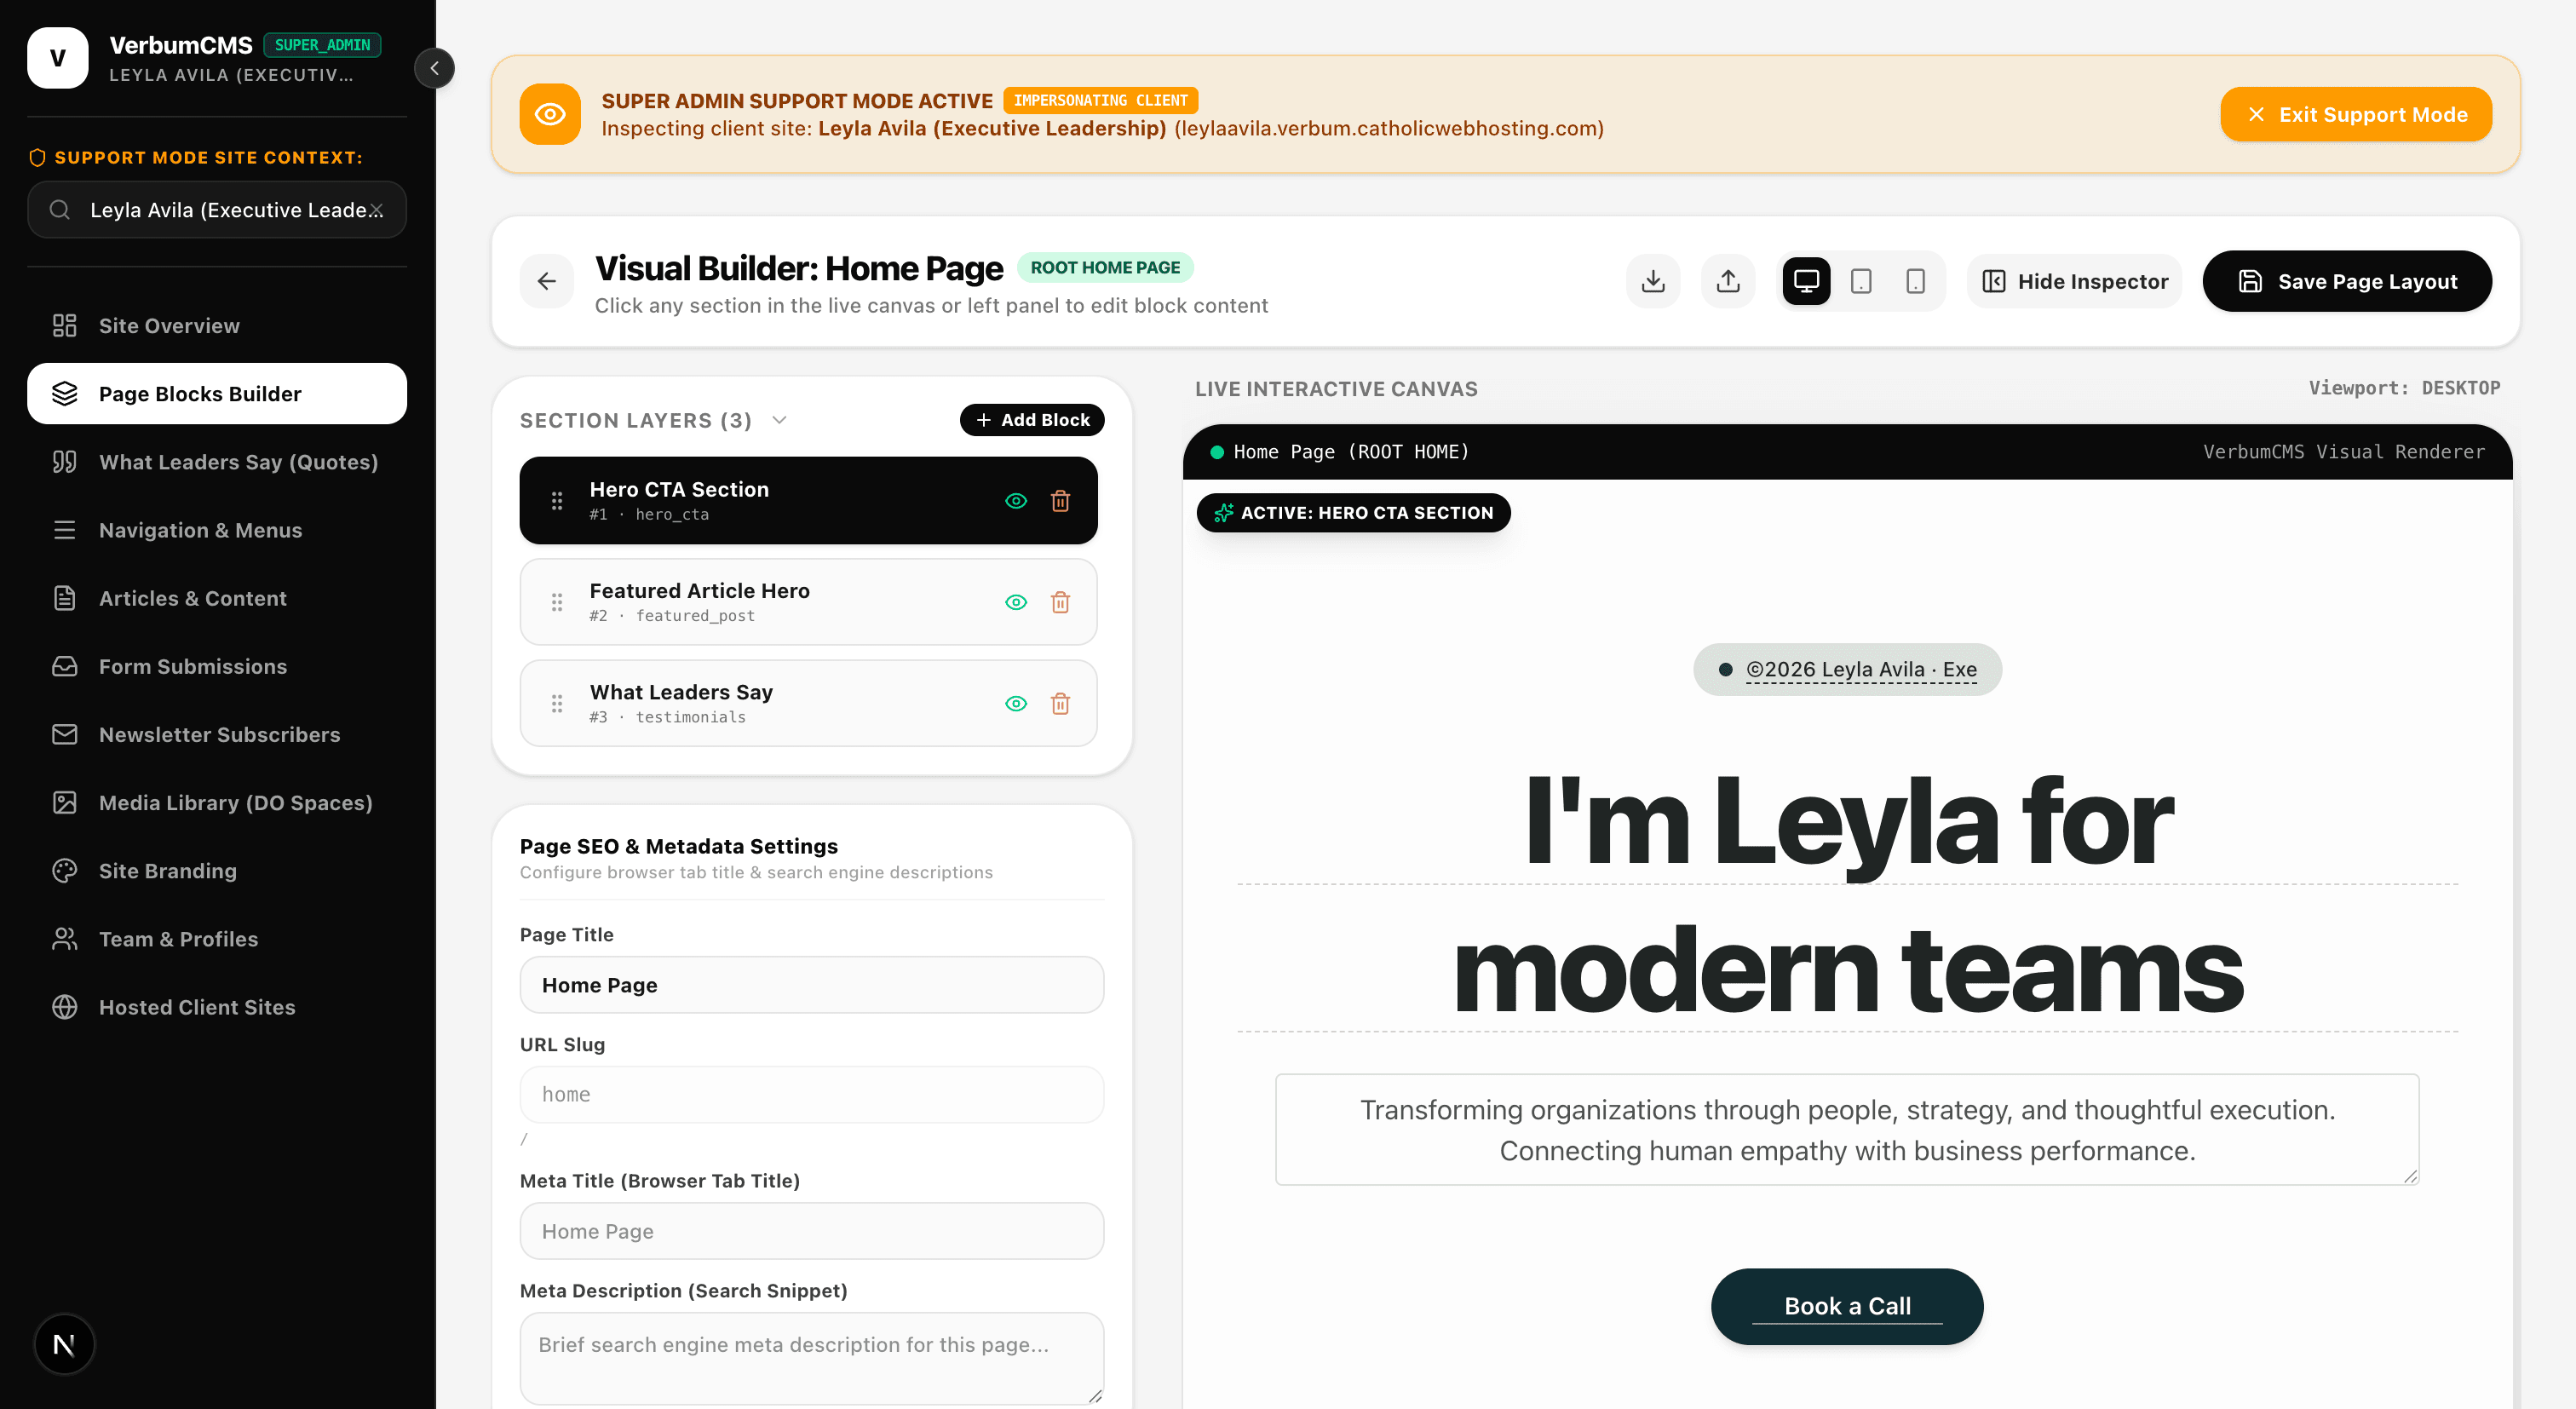Open Navigation & Menus in sidebar
The width and height of the screenshot is (2576, 1409).
[x=217, y=530]
